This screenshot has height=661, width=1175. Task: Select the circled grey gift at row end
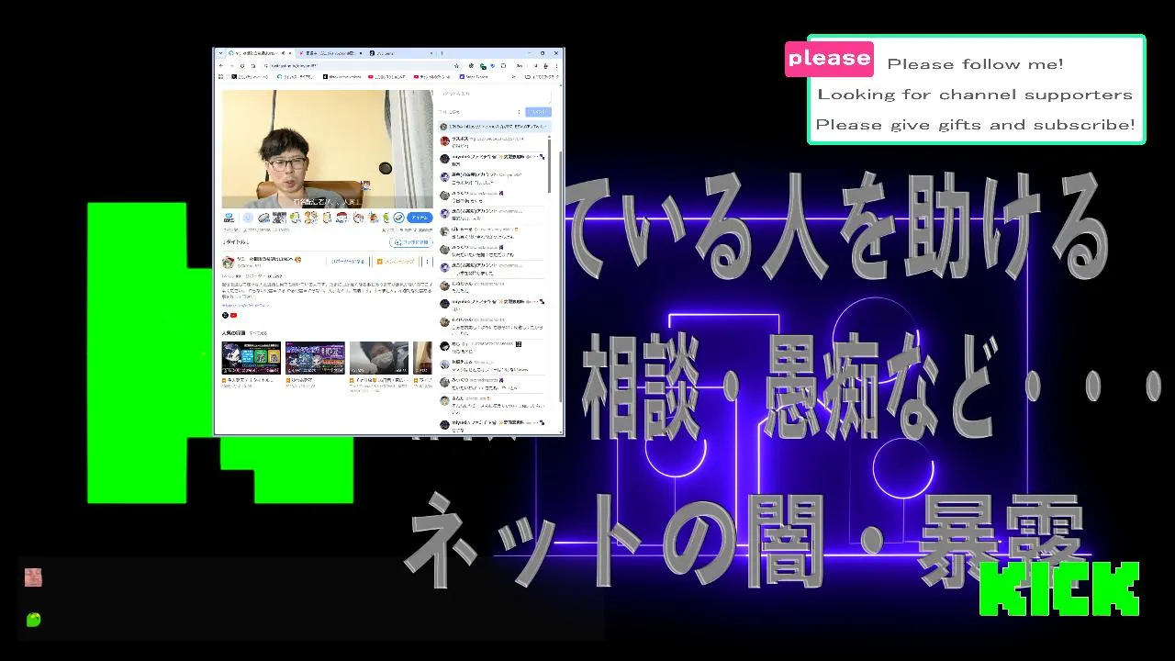(x=398, y=218)
